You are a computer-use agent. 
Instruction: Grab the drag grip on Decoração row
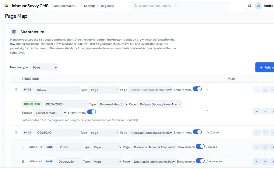coord(23,161)
